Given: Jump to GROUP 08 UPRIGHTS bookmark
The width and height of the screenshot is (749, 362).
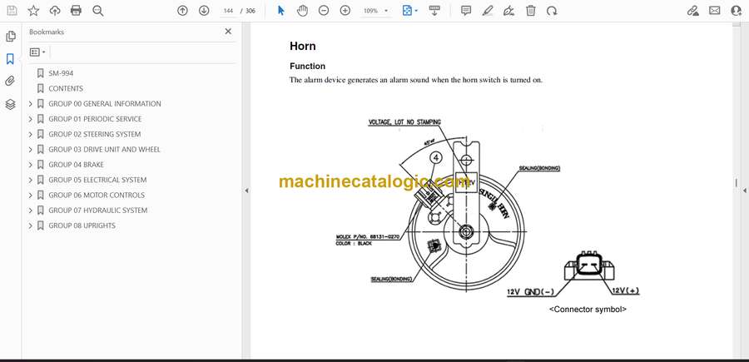Looking at the screenshot, I should [x=82, y=226].
